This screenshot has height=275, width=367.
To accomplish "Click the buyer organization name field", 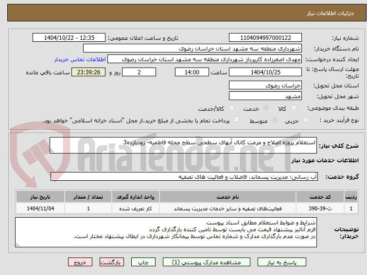I will point(192,49).
